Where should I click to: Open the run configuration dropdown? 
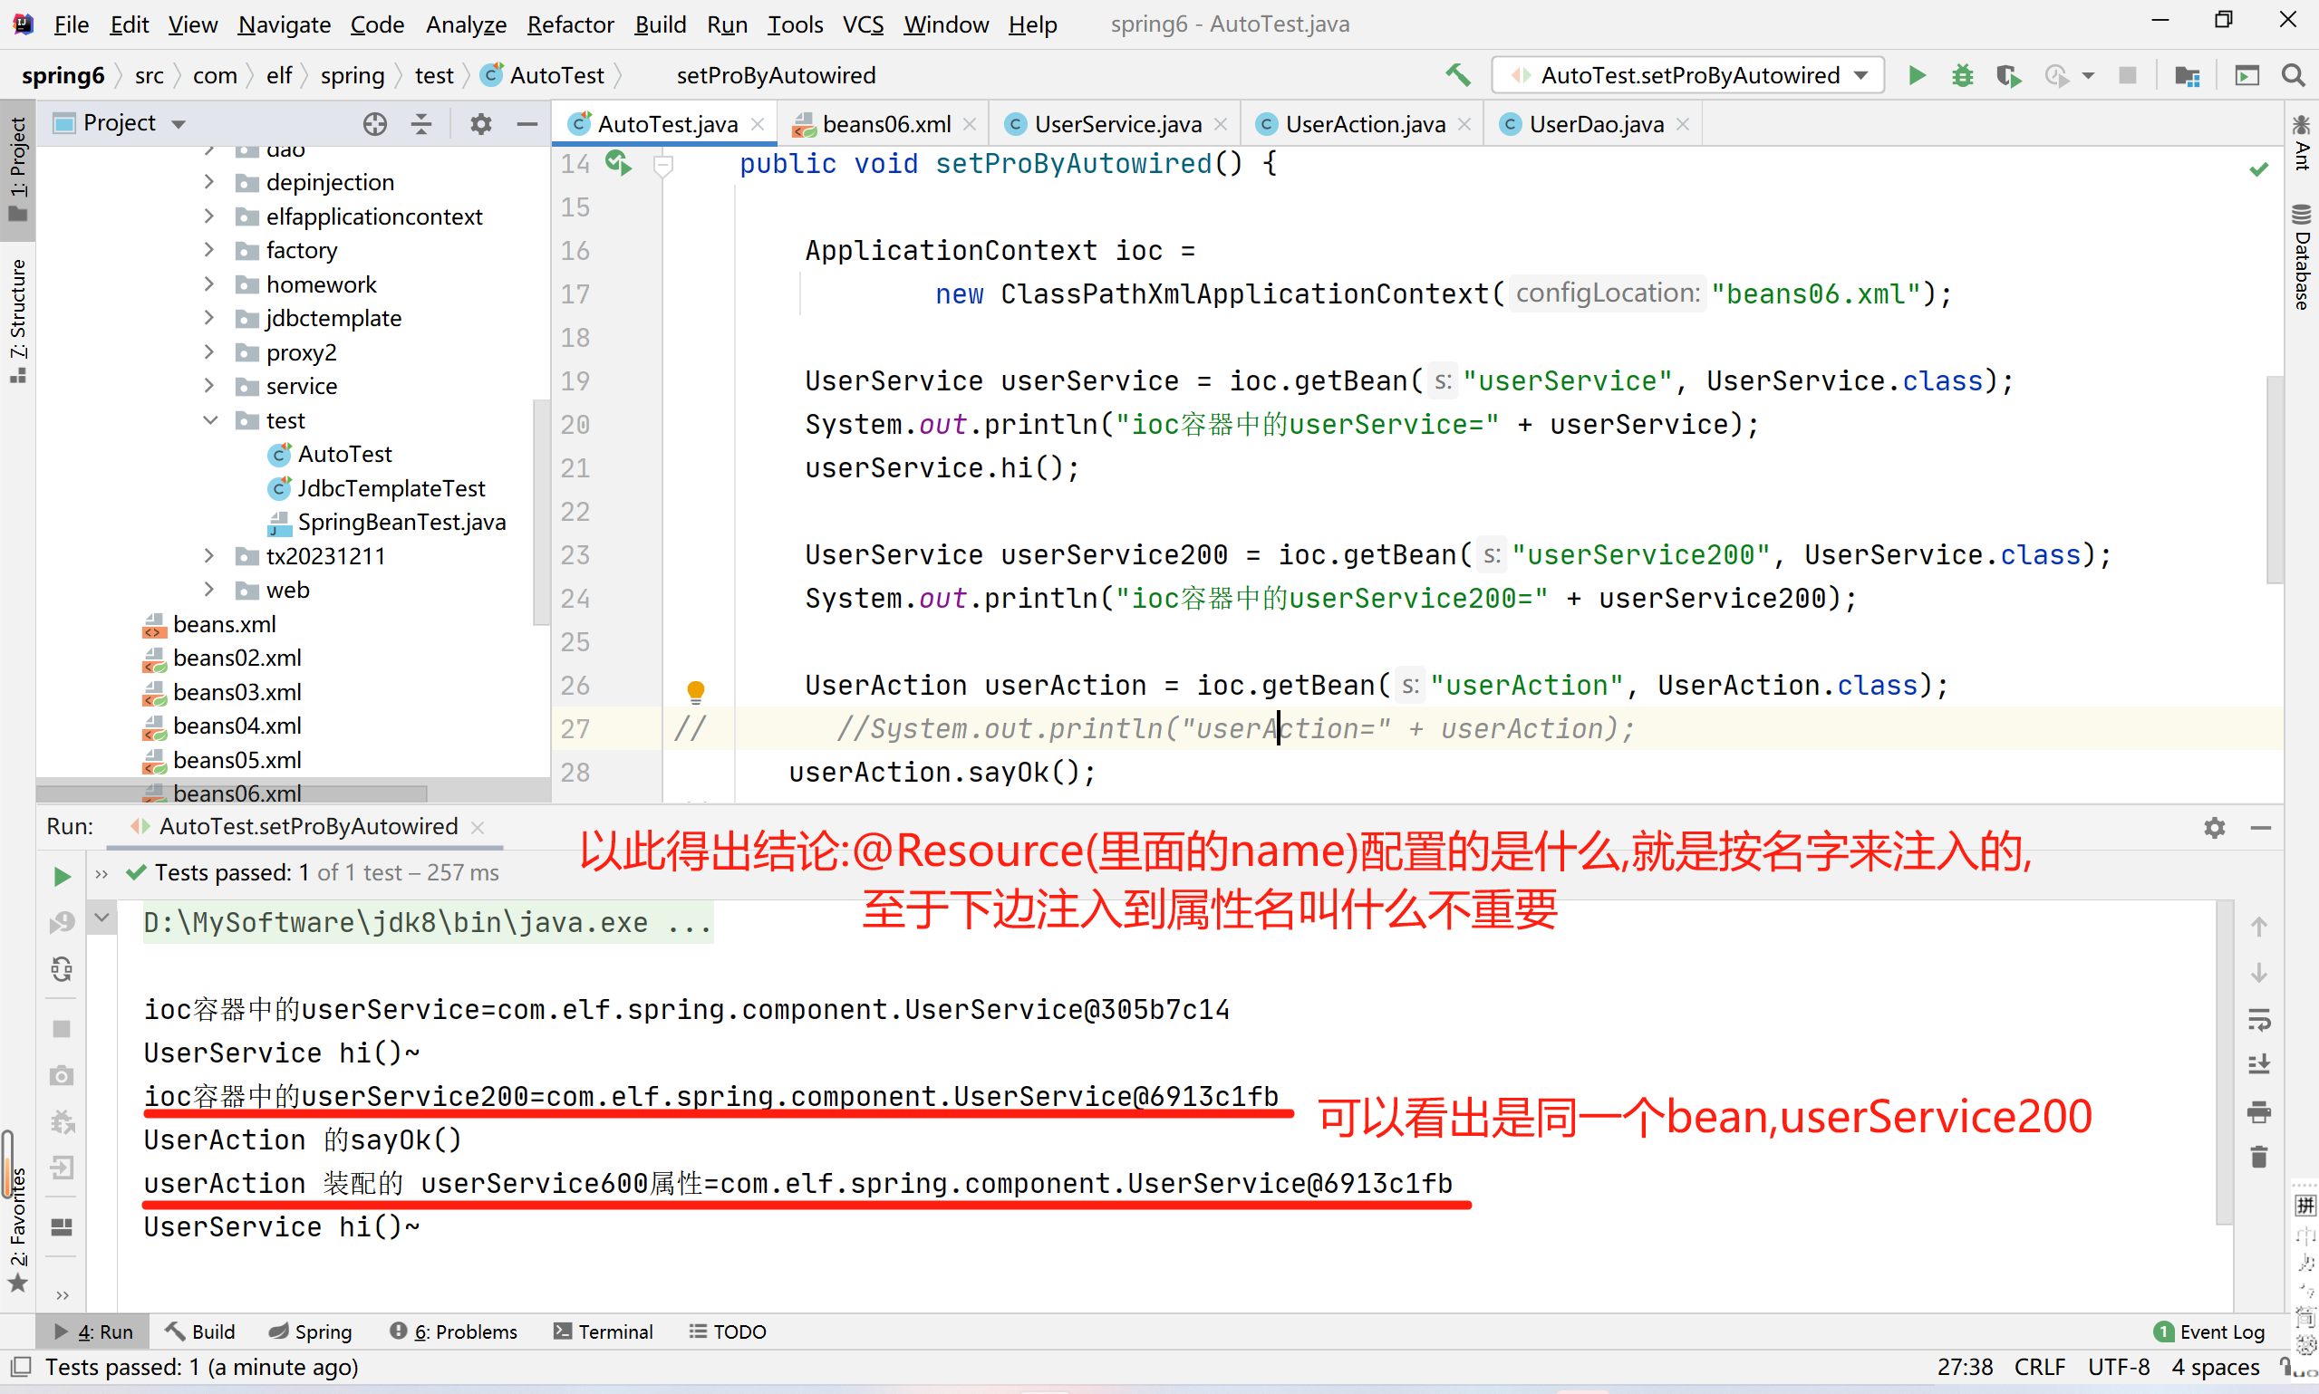[x=1686, y=75]
